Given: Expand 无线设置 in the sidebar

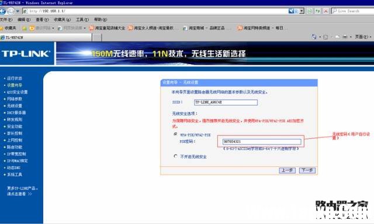Looking at the screenshot, I should click(14, 106).
